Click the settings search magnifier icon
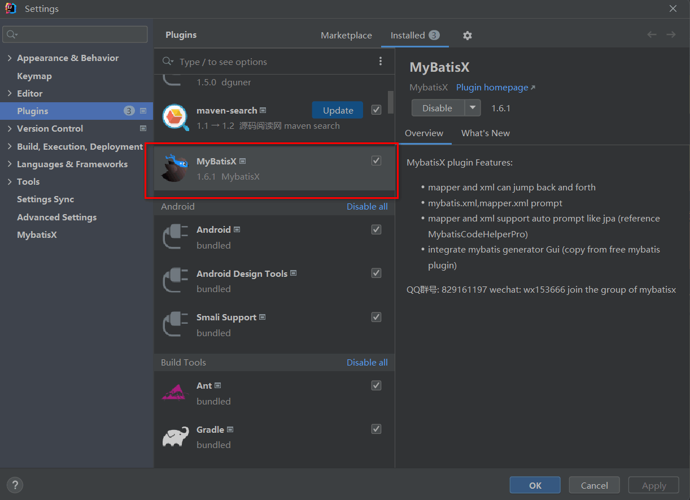This screenshot has height=500, width=690. click(12, 34)
